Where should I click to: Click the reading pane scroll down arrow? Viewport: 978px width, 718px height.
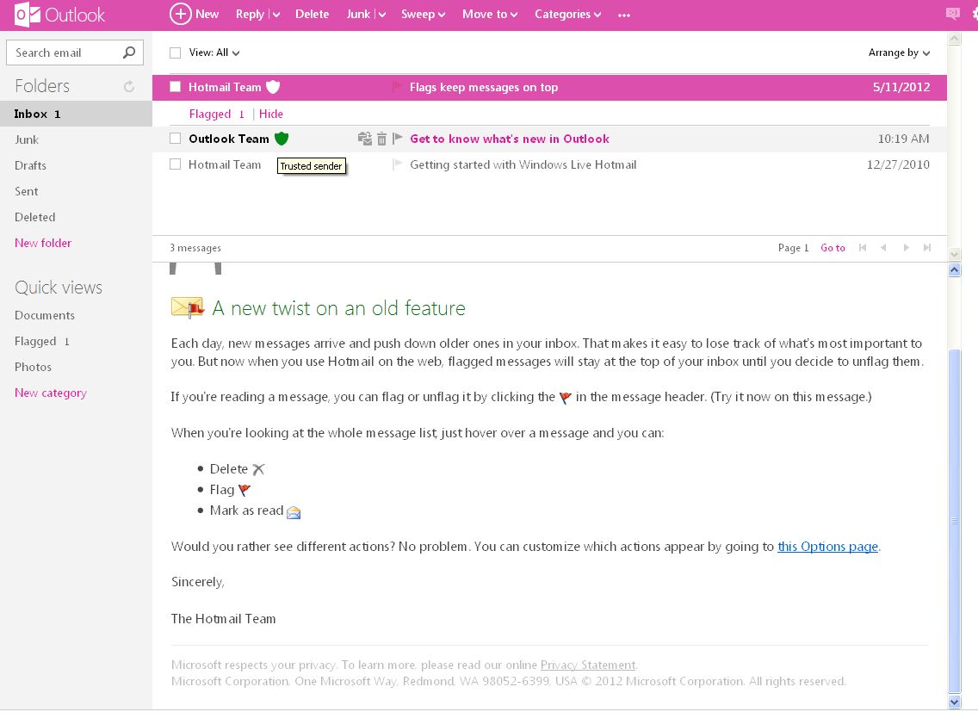(954, 702)
